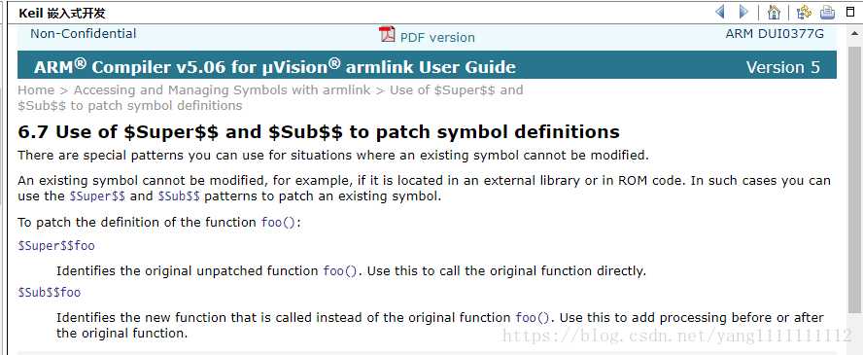Open the PDF file icon

click(x=387, y=34)
